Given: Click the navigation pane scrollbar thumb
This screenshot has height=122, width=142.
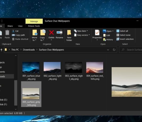Looking at the screenshot, I should coord(16,93).
